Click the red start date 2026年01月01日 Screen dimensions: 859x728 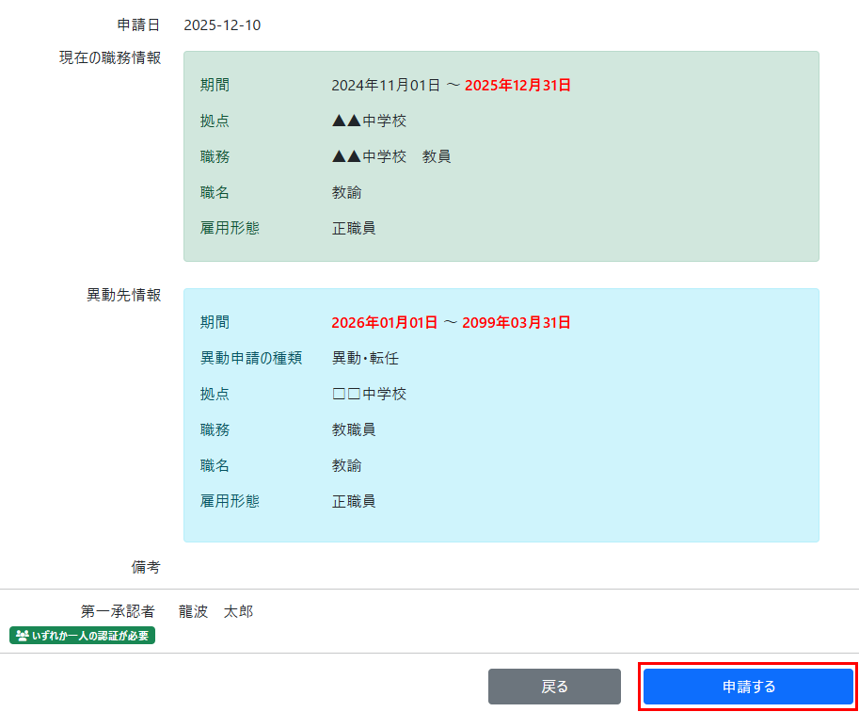point(384,322)
